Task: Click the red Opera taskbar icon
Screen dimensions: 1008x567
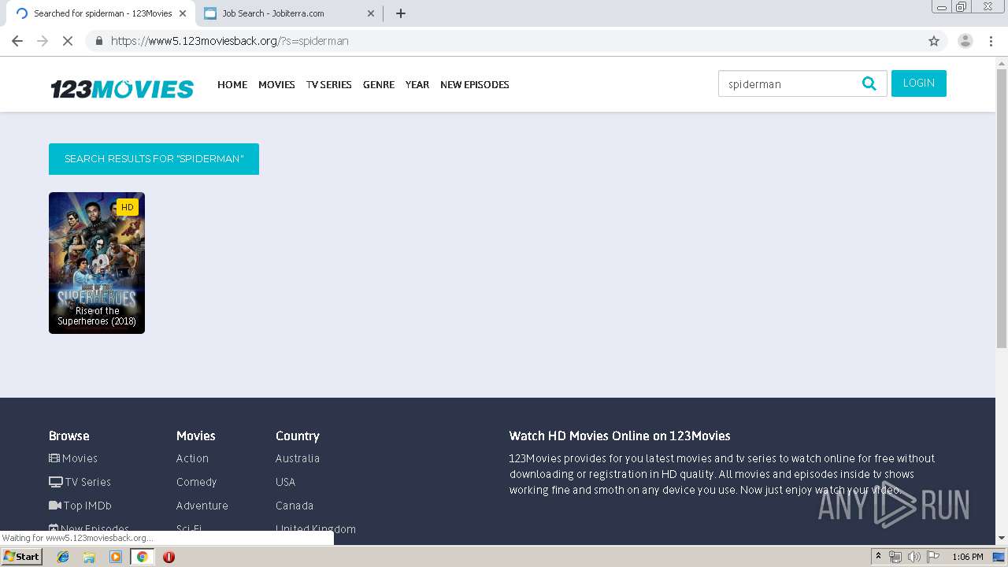Action: [169, 557]
